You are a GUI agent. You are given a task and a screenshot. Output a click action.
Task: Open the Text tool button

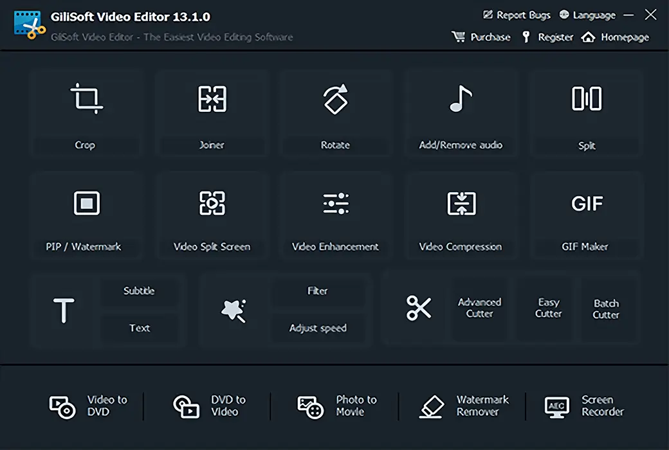[139, 328]
